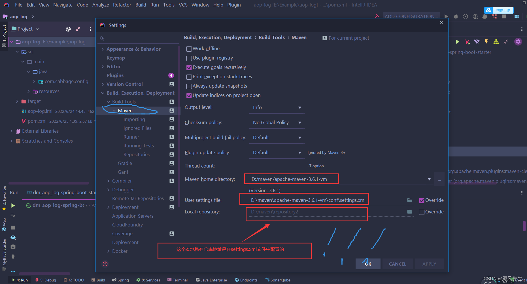Open the VCS menu

pos(183,5)
